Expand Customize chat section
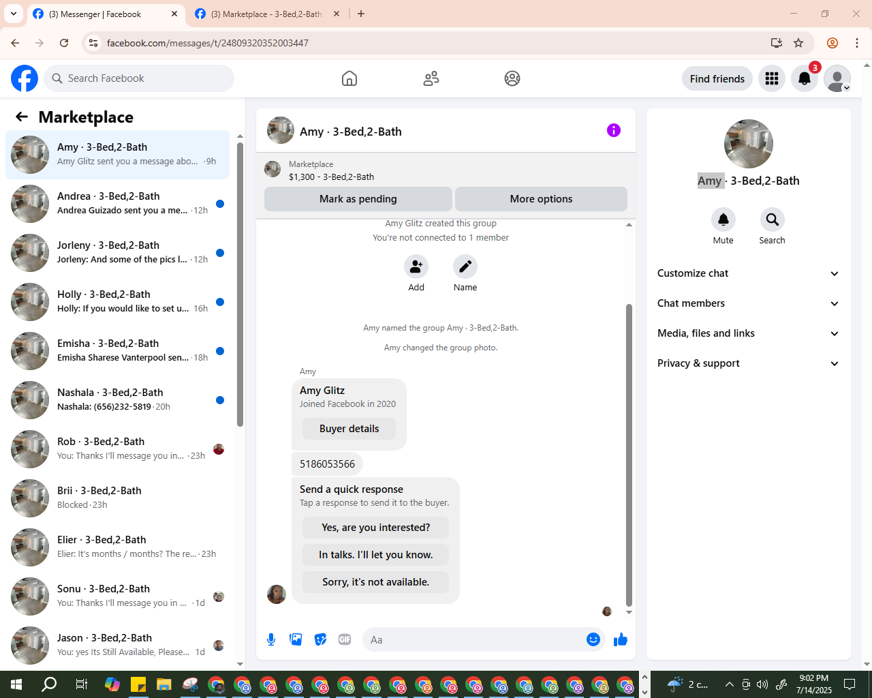872x698 pixels. (x=748, y=273)
